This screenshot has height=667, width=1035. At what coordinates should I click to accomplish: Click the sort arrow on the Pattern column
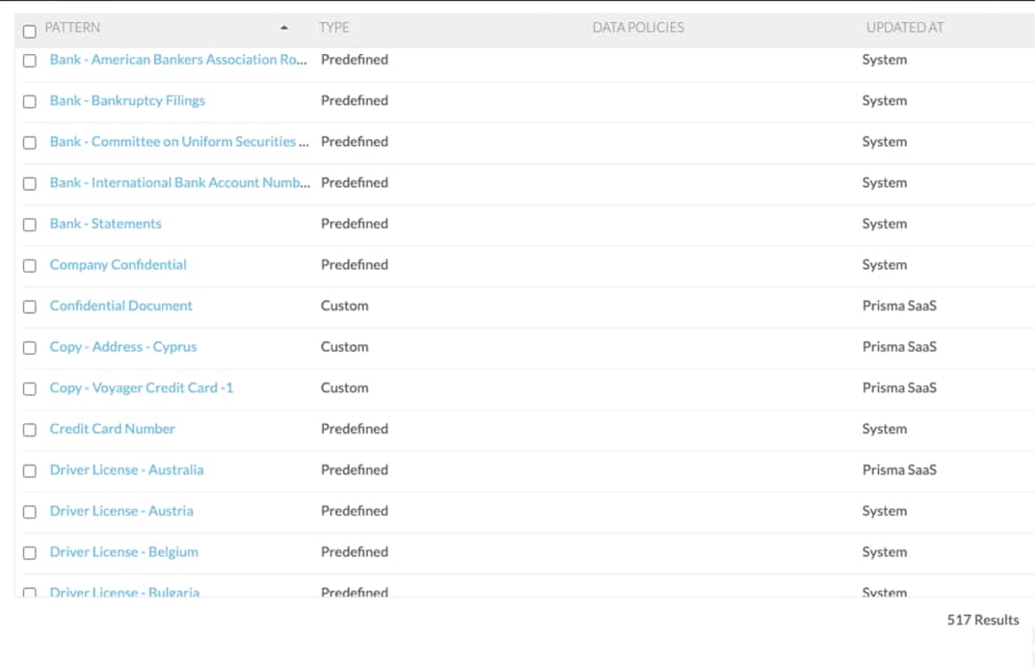(x=283, y=29)
